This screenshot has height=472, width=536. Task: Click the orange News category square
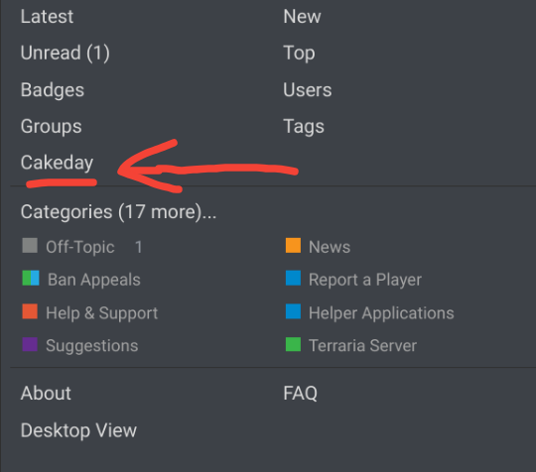click(x=293, y=246)
